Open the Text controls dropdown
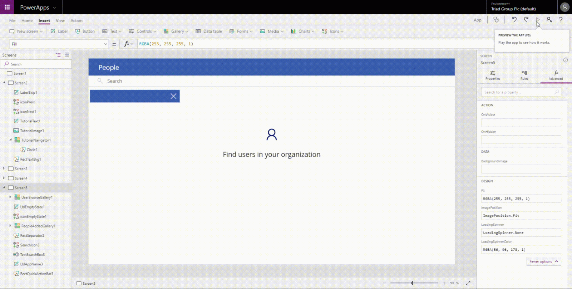Screen dimensions: 572x289 pyautogui.click(x=112, y=31)
